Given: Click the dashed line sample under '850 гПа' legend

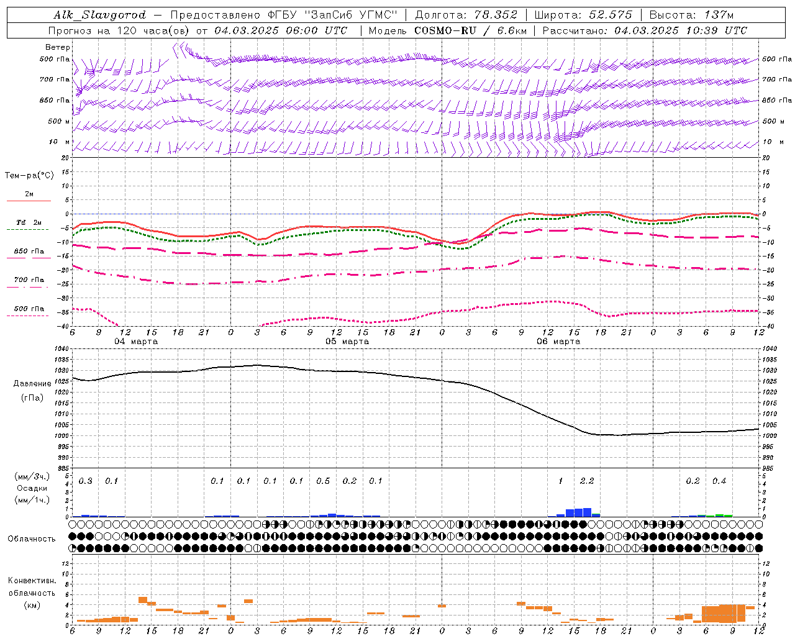Looking at the screenshot, I should click(x=29, y=258).
